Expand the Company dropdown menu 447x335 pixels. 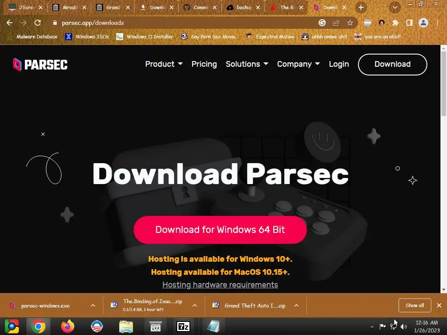coord(299,64)
